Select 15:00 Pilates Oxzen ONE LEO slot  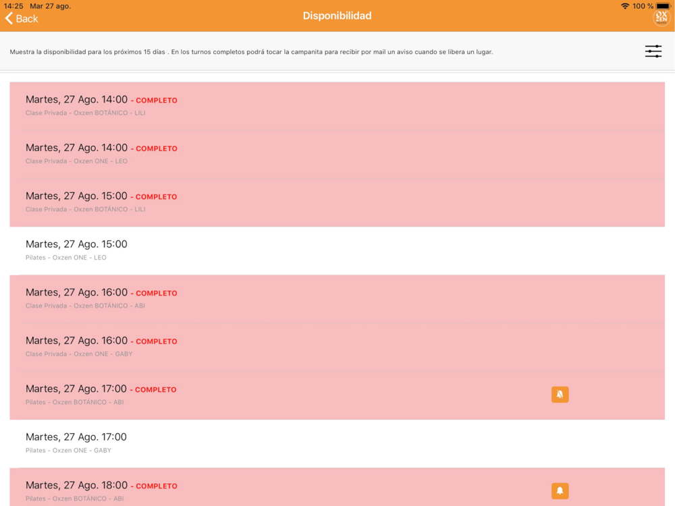pyautogui.click(x=337, y=251)
